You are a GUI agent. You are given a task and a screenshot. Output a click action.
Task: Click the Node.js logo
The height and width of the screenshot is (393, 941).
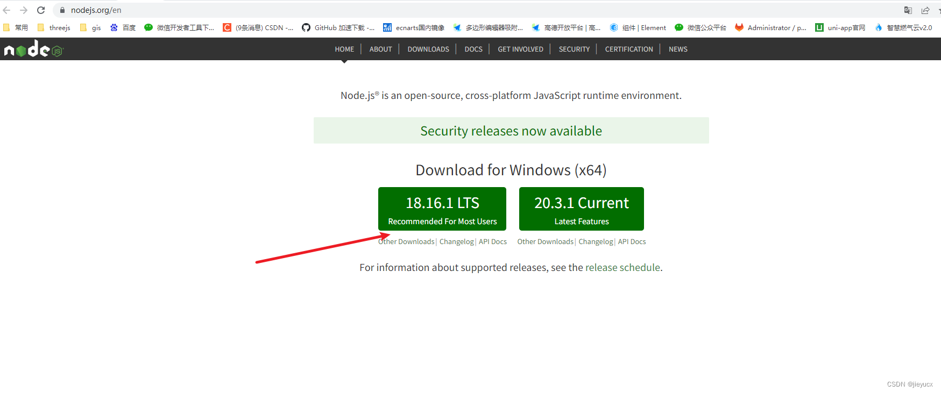tap(34, 49)
